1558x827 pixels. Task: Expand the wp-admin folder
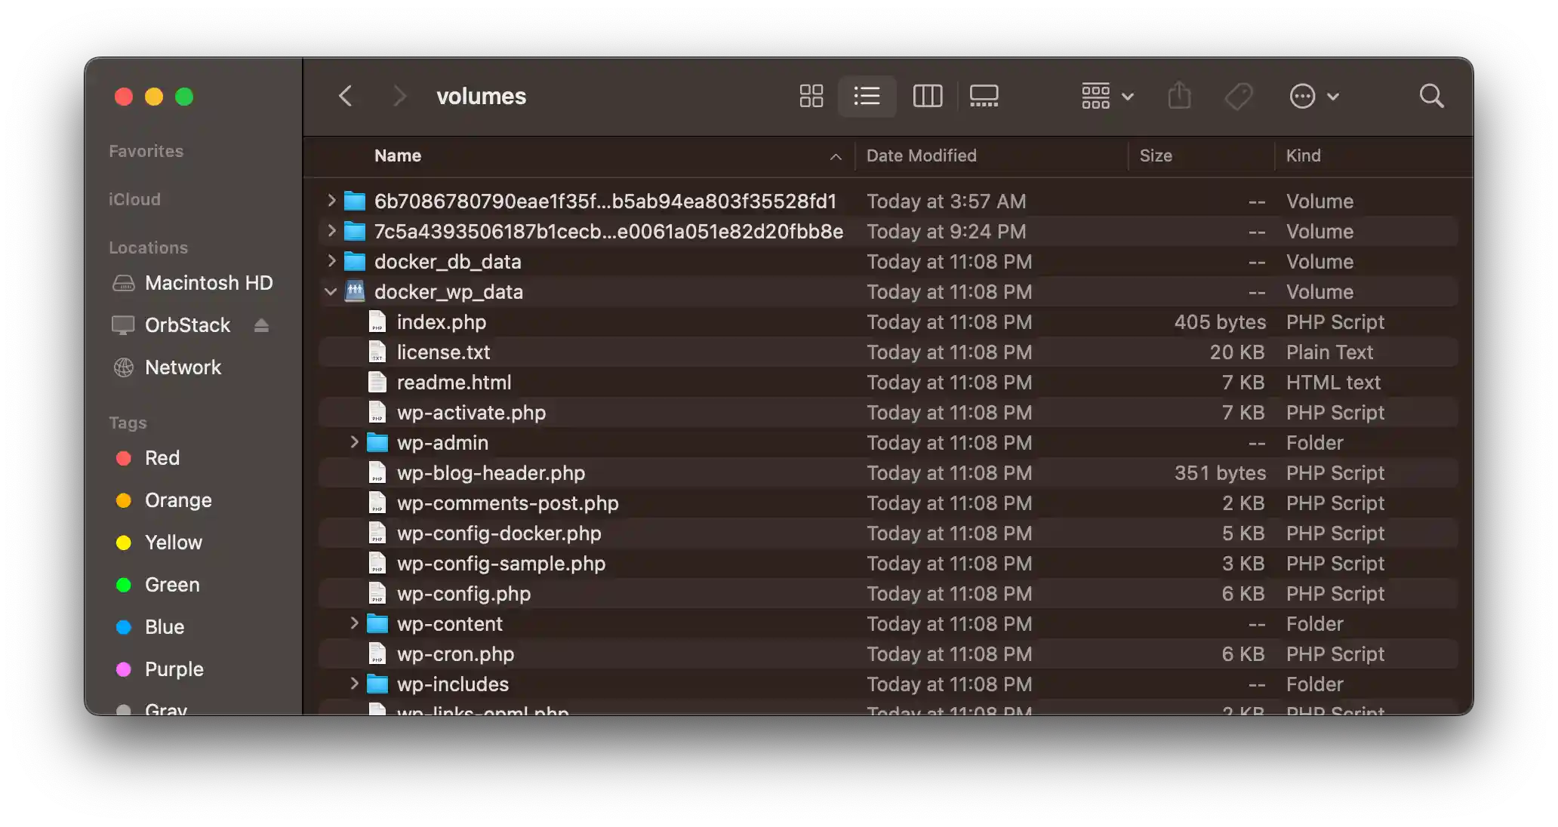[354, 443]
